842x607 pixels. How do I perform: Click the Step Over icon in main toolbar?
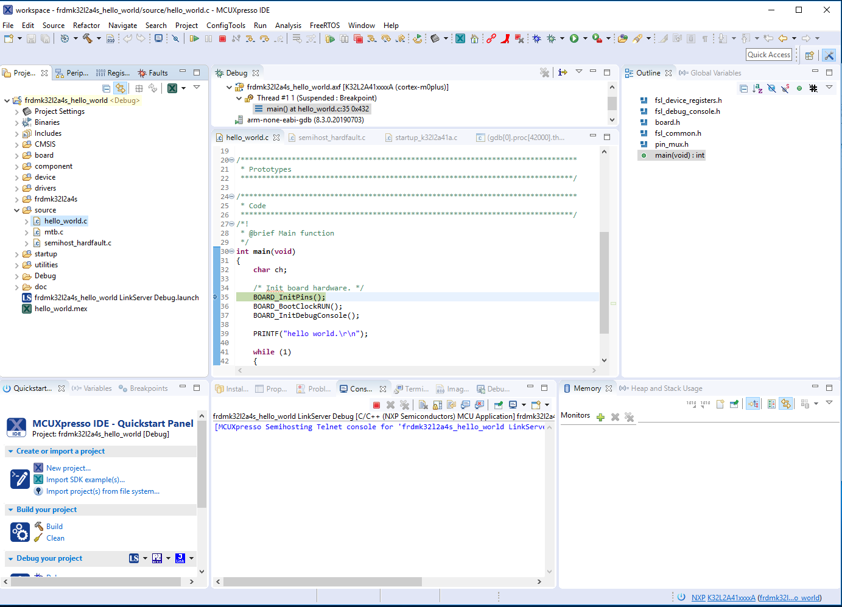264,38
